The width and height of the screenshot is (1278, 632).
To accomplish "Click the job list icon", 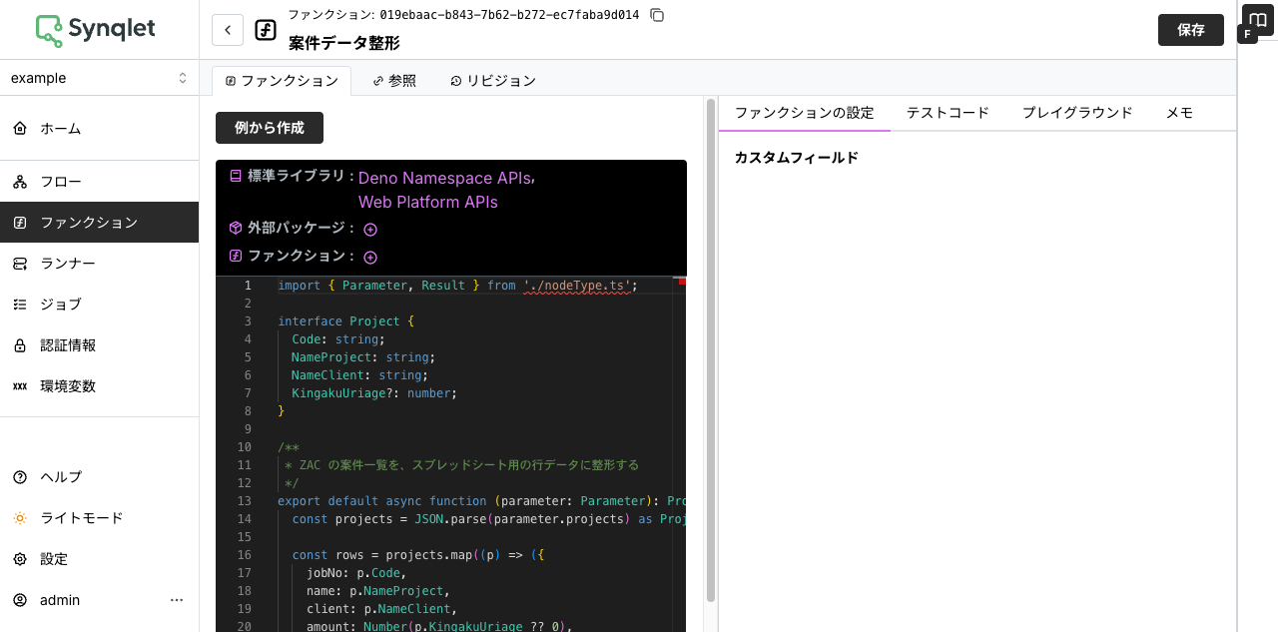I will pyautogui.click(x=20, y=305).
